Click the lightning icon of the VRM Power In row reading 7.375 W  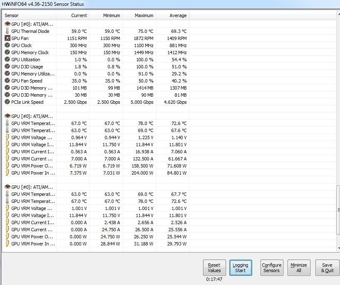(7, 173)
